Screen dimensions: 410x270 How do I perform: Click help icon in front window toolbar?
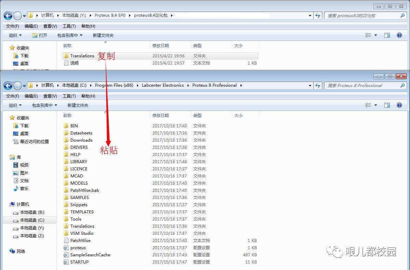click(399, 105)
